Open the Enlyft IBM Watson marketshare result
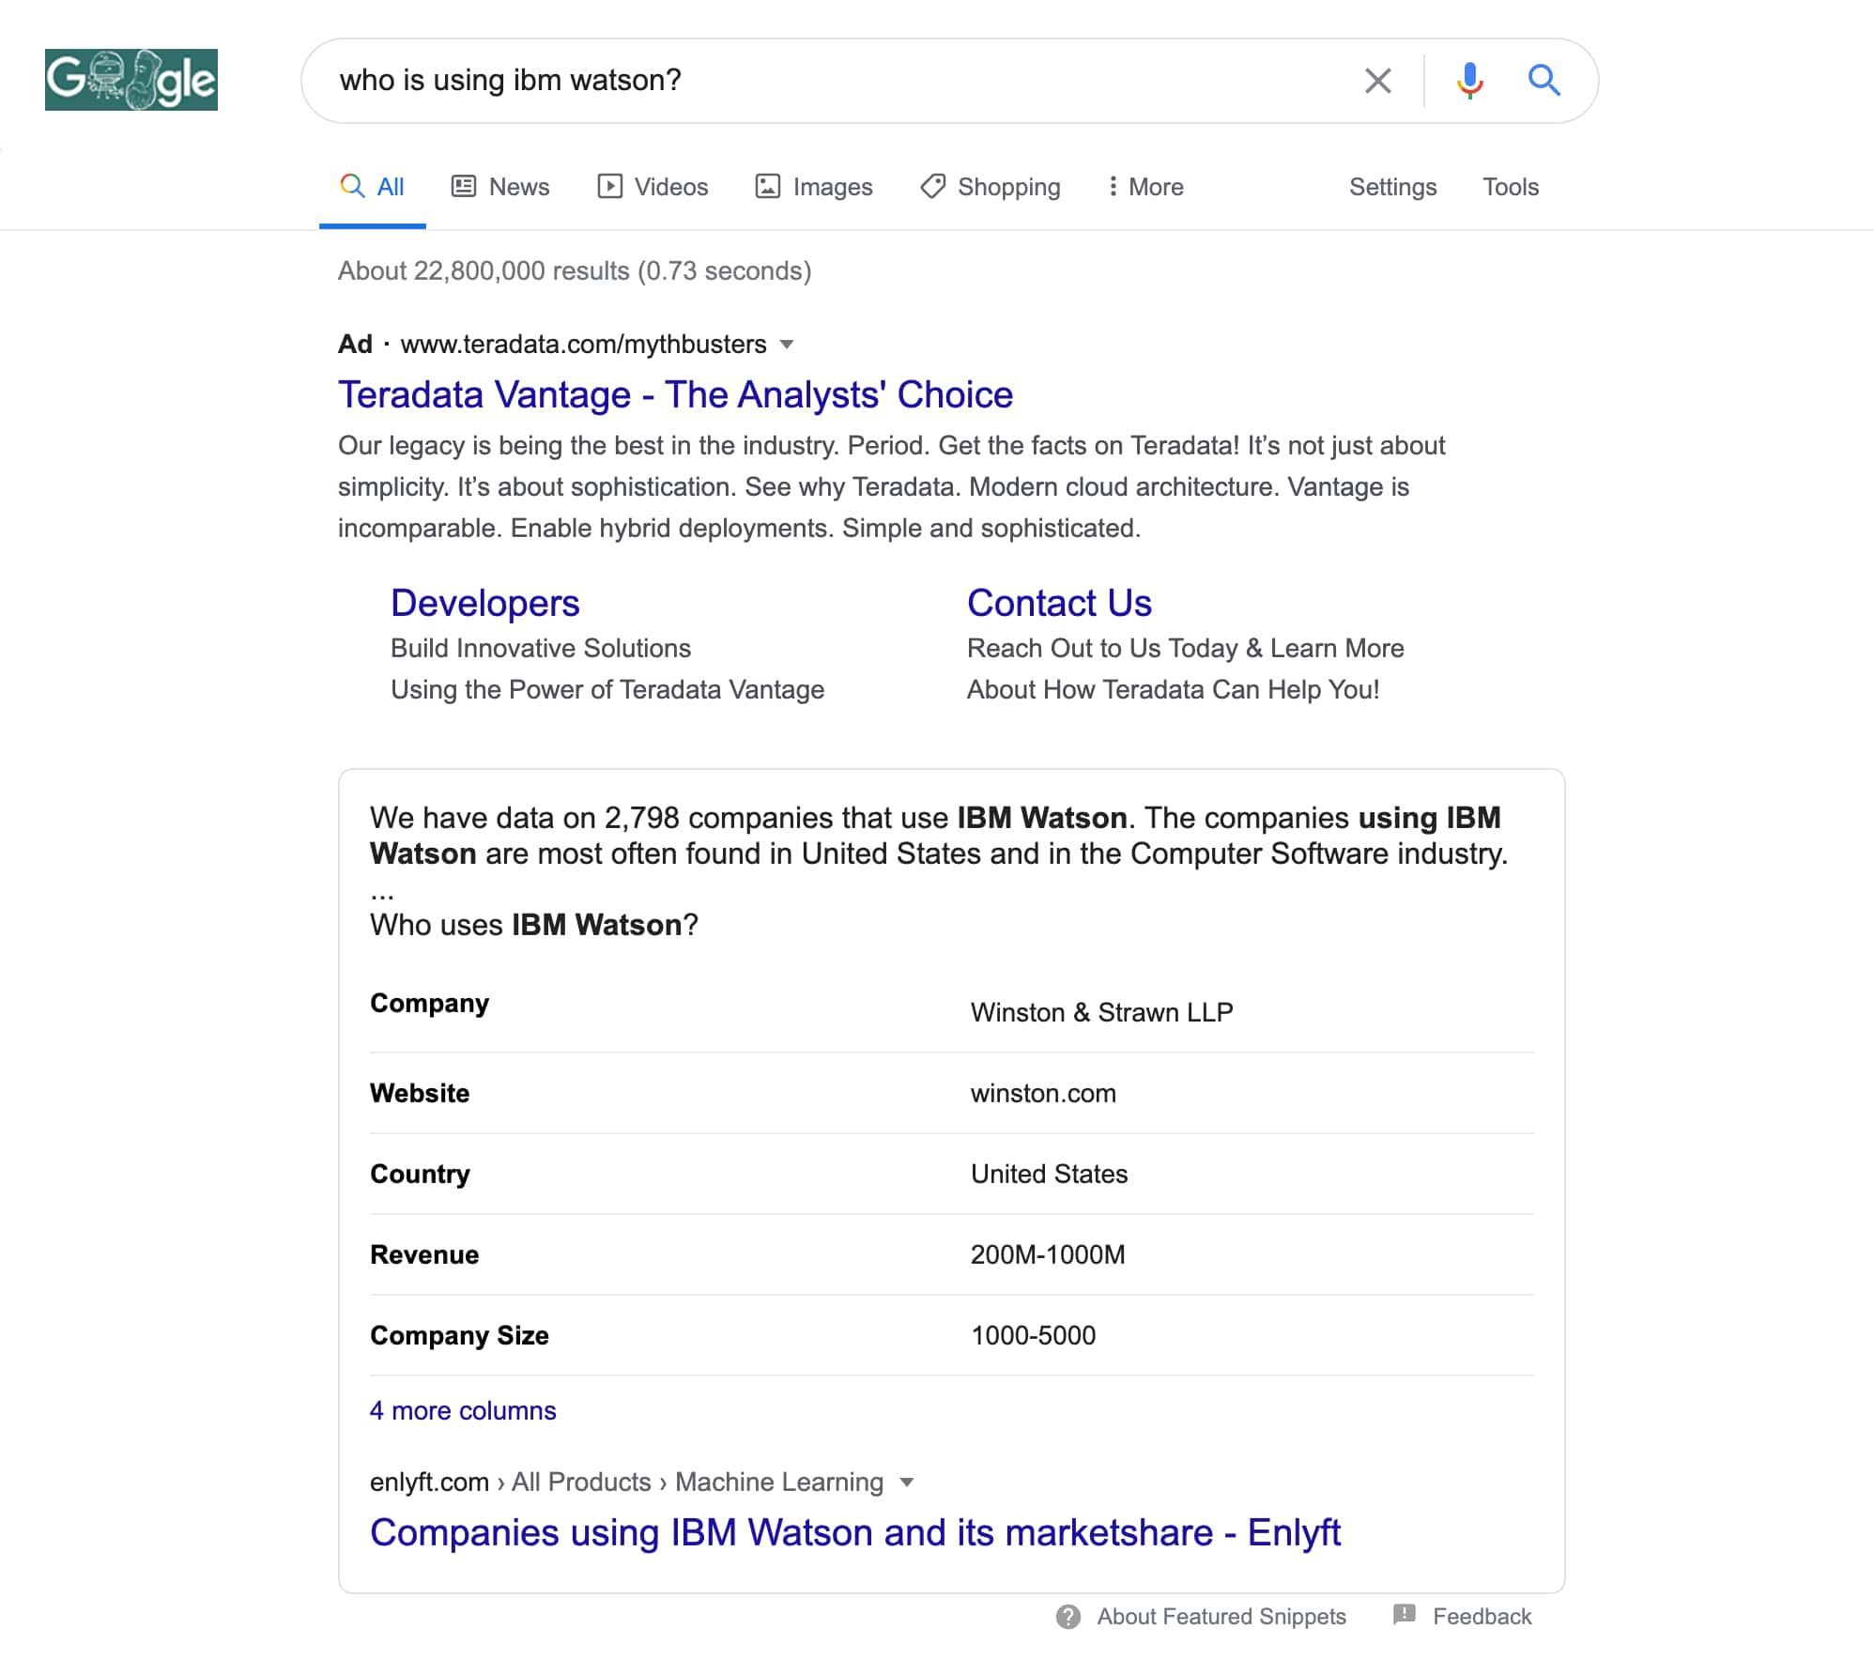Viewport: 1874px width, 1675px height. click(855, 1532)
